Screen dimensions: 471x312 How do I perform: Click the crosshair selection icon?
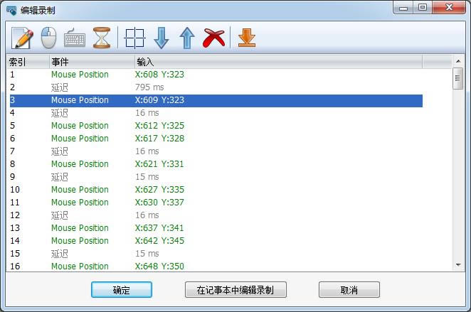(x=134, y=37)
